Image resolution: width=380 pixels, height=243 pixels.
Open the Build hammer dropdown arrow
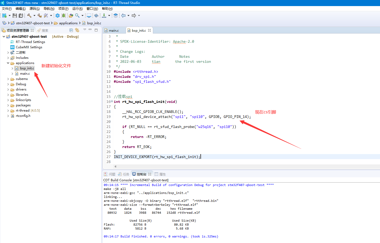34,16
